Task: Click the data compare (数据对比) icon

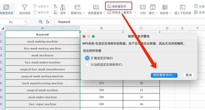Action: (x=77, y=7)
